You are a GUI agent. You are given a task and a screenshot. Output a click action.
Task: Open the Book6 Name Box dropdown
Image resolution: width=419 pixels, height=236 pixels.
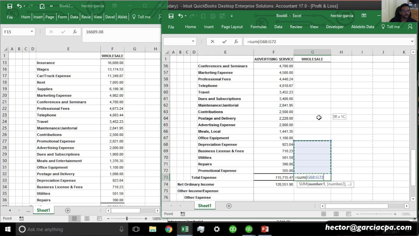click(x=193, y=42)
